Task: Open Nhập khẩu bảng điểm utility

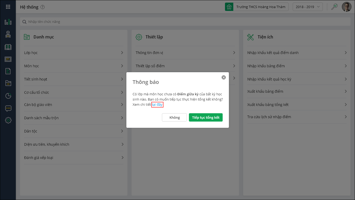Action: [x=266, y=66]
